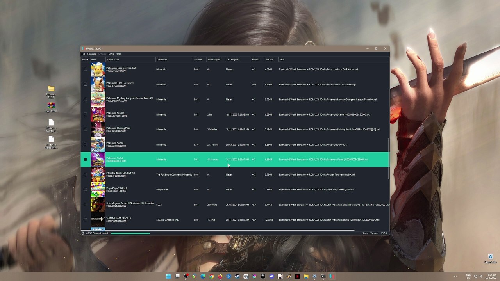The height and width of the screenshot is (281, 500).
Task: Open the Tools menu
Action: (x=111, y=54)
